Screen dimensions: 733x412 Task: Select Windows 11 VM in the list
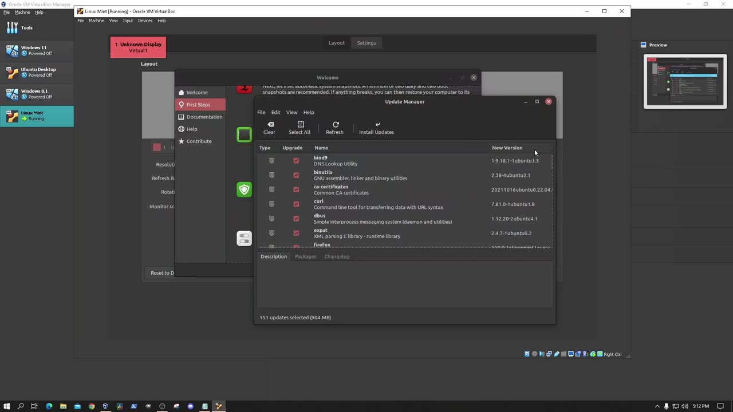click(x=37, y=50)
